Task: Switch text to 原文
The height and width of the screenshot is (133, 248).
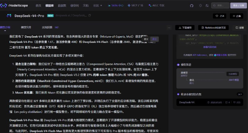Action: pos(146,39)
